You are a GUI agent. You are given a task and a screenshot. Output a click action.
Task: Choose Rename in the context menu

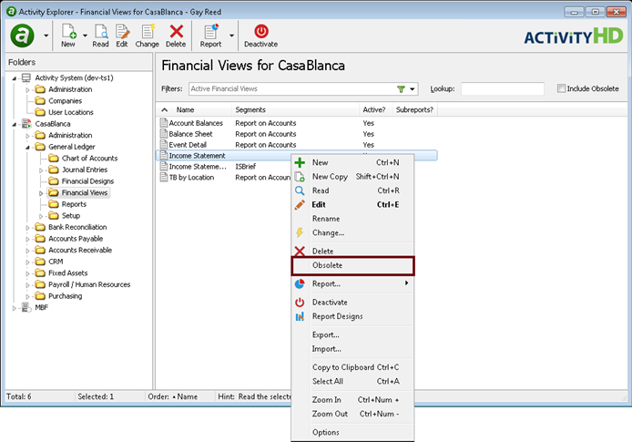click(x=353, y=219)
